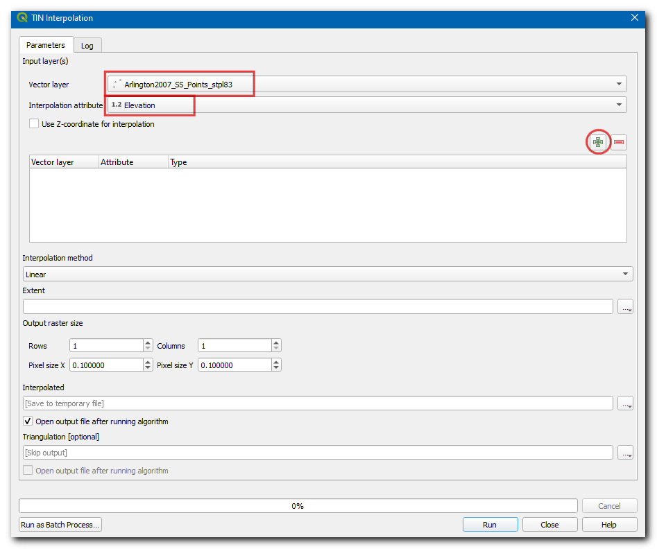Click the red minus remove layer icon
The image size is (657, 549).
pos(619,142)
